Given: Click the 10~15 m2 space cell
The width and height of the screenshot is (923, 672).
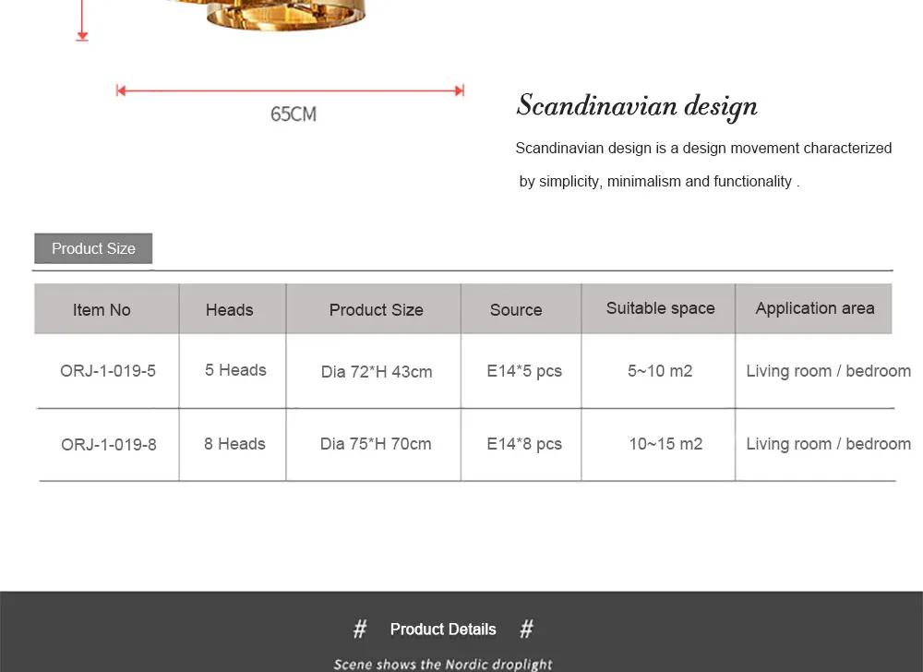Looking at the screenshot, I should click(x=665, y=444).
